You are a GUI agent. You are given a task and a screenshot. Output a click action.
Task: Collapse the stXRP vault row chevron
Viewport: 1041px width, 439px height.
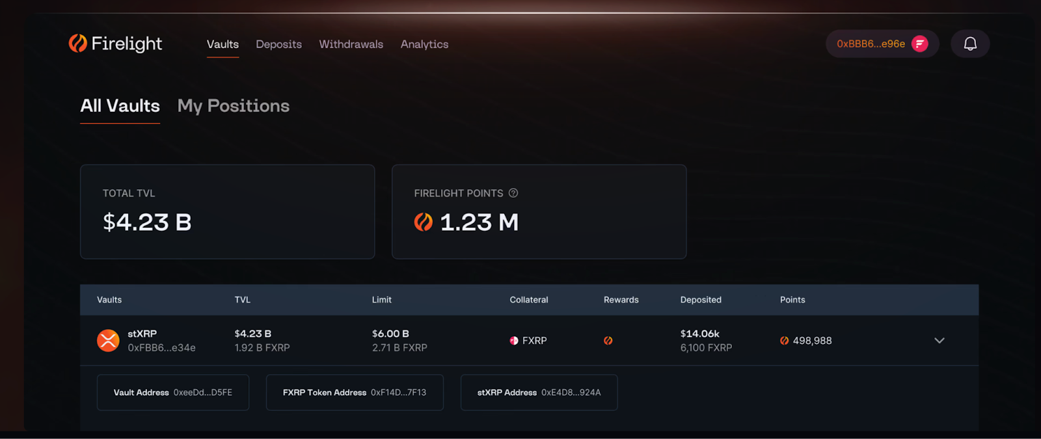point(940,340)
